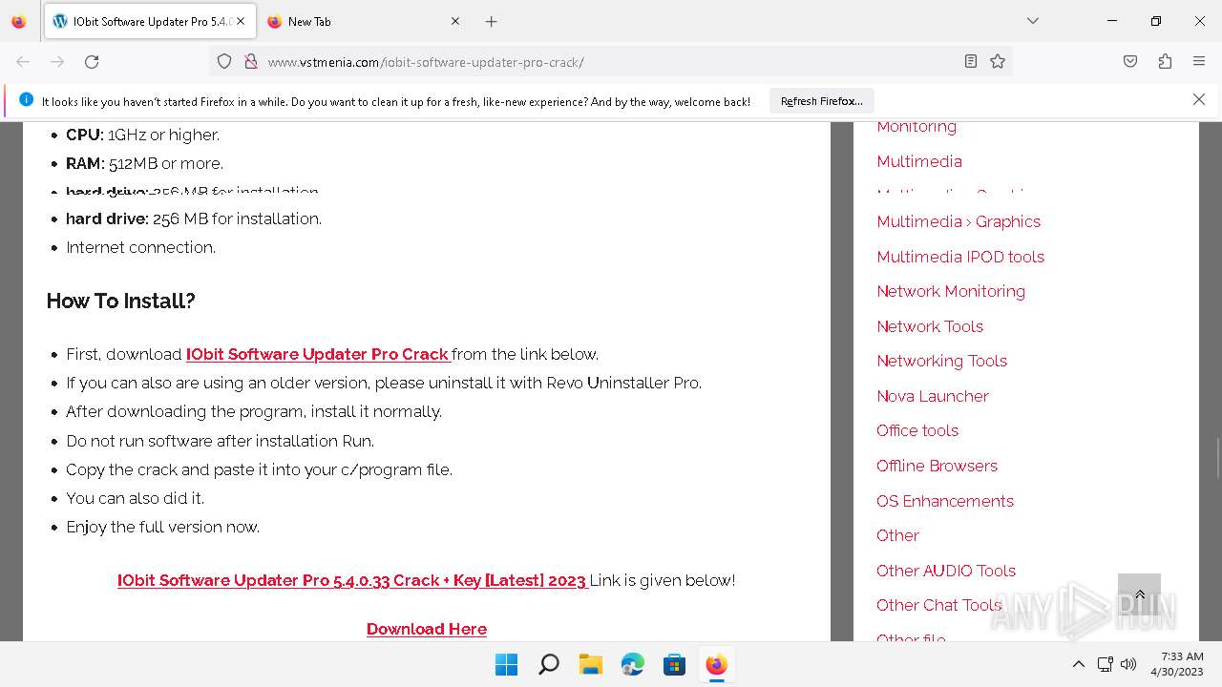The image size is (1222, 687).
Task: Expand the list all tabs dropdown
Action: pos(1033,21)
